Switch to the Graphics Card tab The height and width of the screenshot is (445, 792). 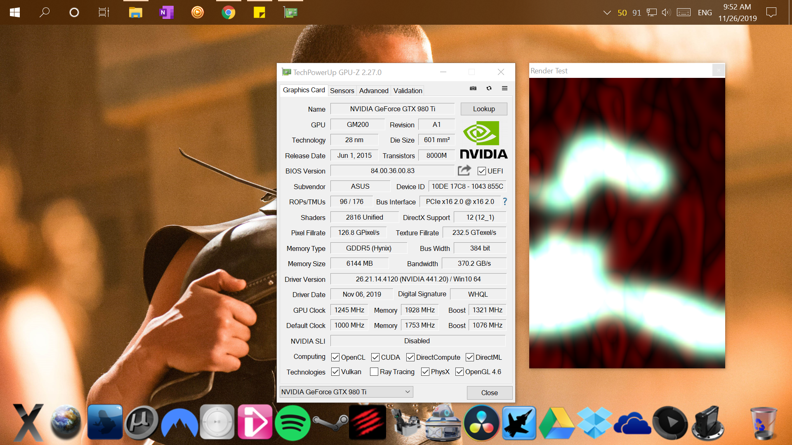coord(304,90)
